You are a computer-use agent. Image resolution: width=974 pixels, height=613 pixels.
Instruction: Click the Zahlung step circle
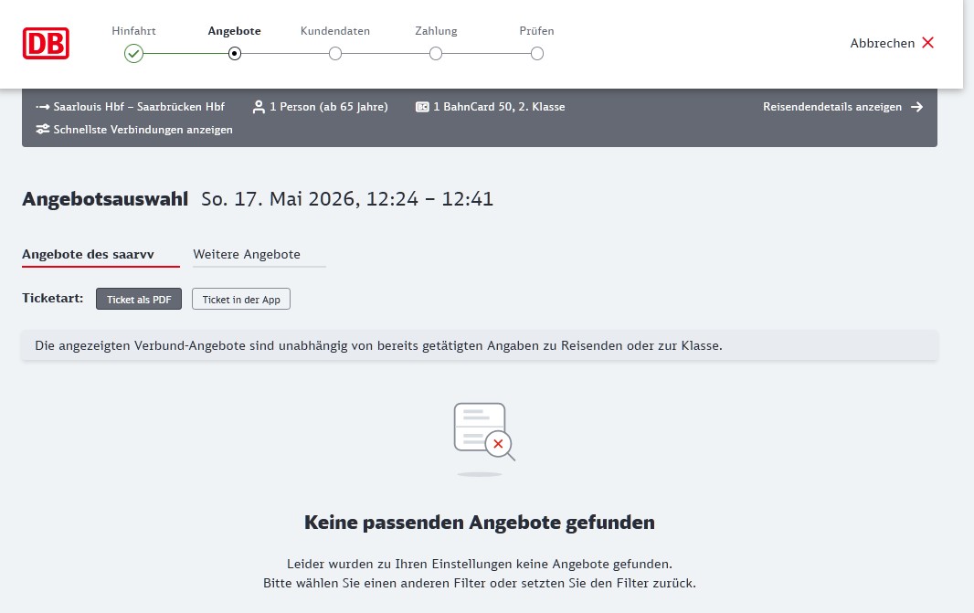coord(436,54)
